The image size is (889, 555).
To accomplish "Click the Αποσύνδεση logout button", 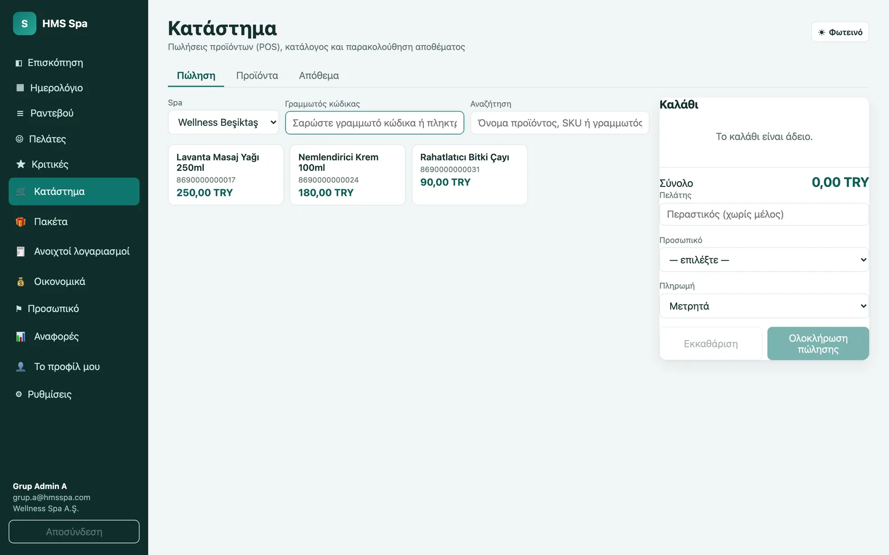I will [x=74, y=532].
